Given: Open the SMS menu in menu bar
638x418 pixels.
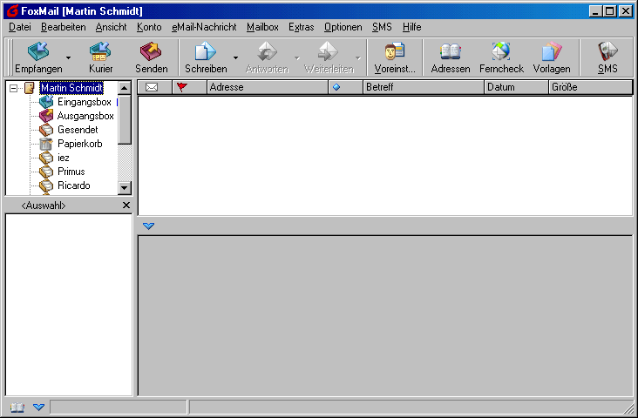Looking at the screenshot, I should (x=382, y=27).
